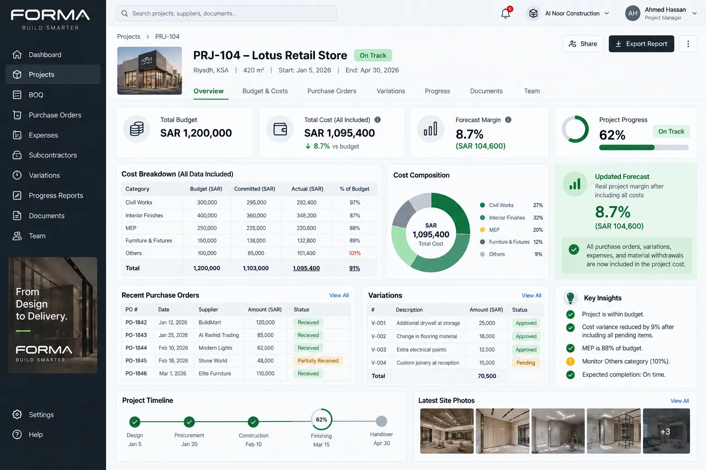Click the Key Insights lightbulb icon
This screenshot has height=470, width=706.
coord(570,298)
